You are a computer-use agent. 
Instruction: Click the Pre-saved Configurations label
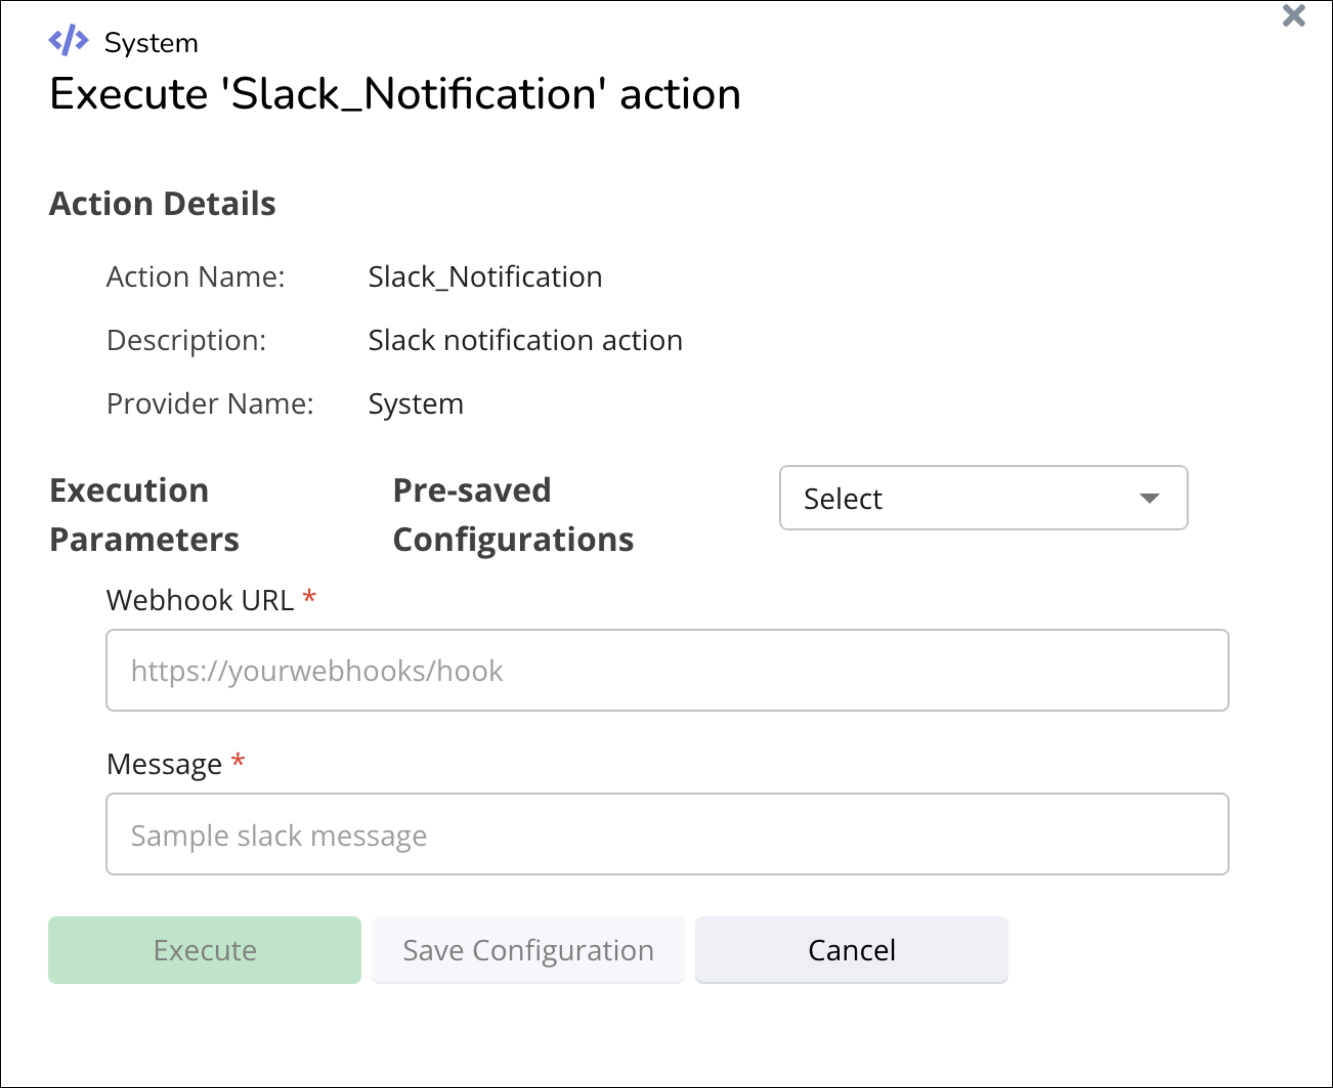click(513, 515)
